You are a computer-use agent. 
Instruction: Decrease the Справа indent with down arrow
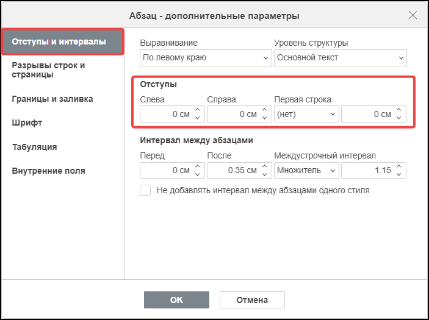265,118
